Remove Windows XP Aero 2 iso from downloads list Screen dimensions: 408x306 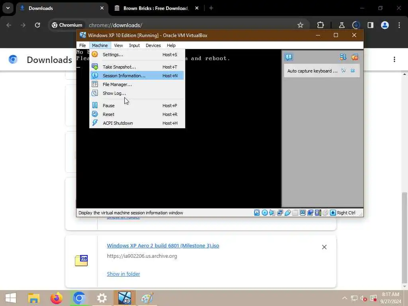tap(324, 247)
